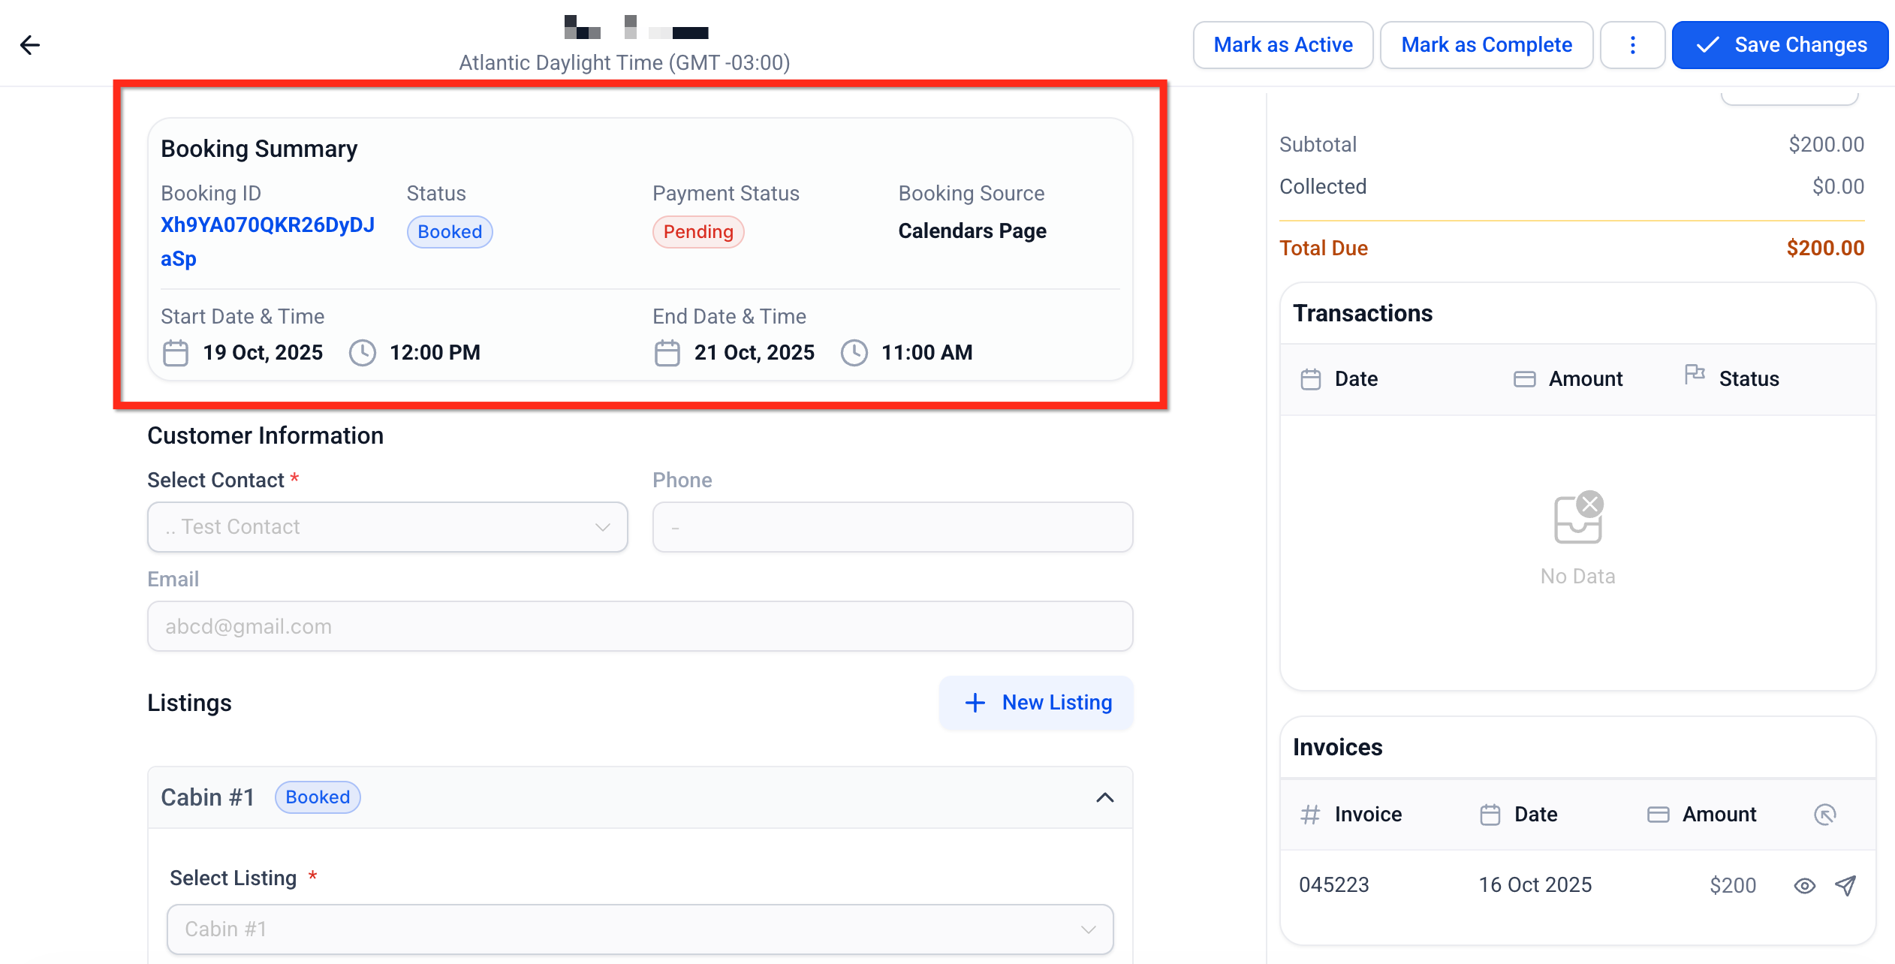Click the invoice action column header icon
Image resolution: width=1895 pixels, height=964 pixels.
point(1824,815)
